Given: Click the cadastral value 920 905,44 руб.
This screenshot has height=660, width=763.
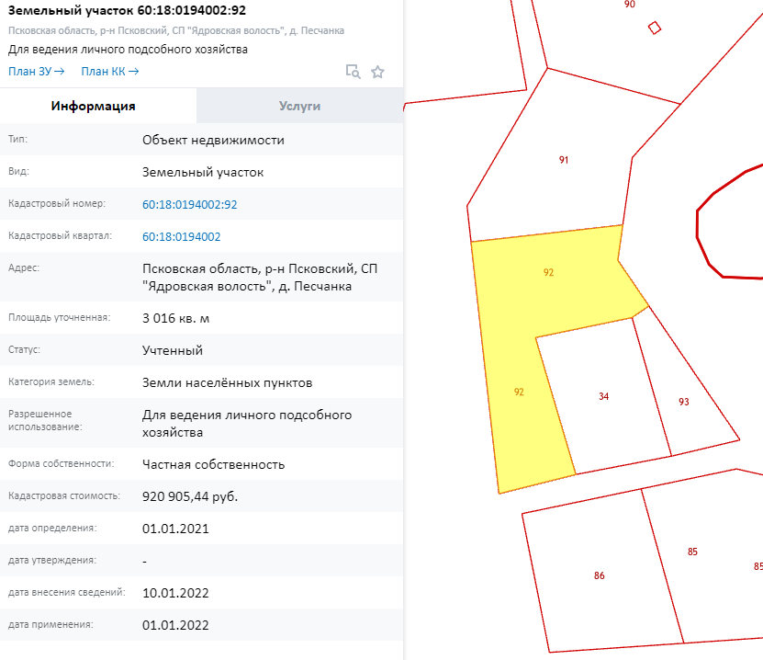Looking at the screenshot, I should pos(190,496).
